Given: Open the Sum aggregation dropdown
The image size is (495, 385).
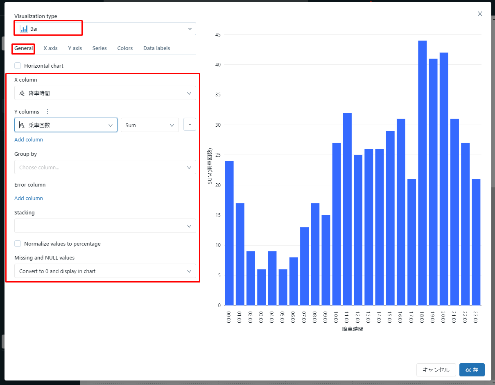Looking at the screenshot, I should tap(149, 125).
